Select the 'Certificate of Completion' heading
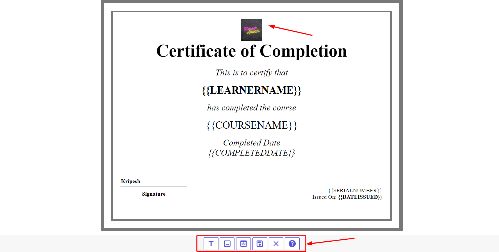Viewport: 499px width, 252px height. click(x=251, y=51)
